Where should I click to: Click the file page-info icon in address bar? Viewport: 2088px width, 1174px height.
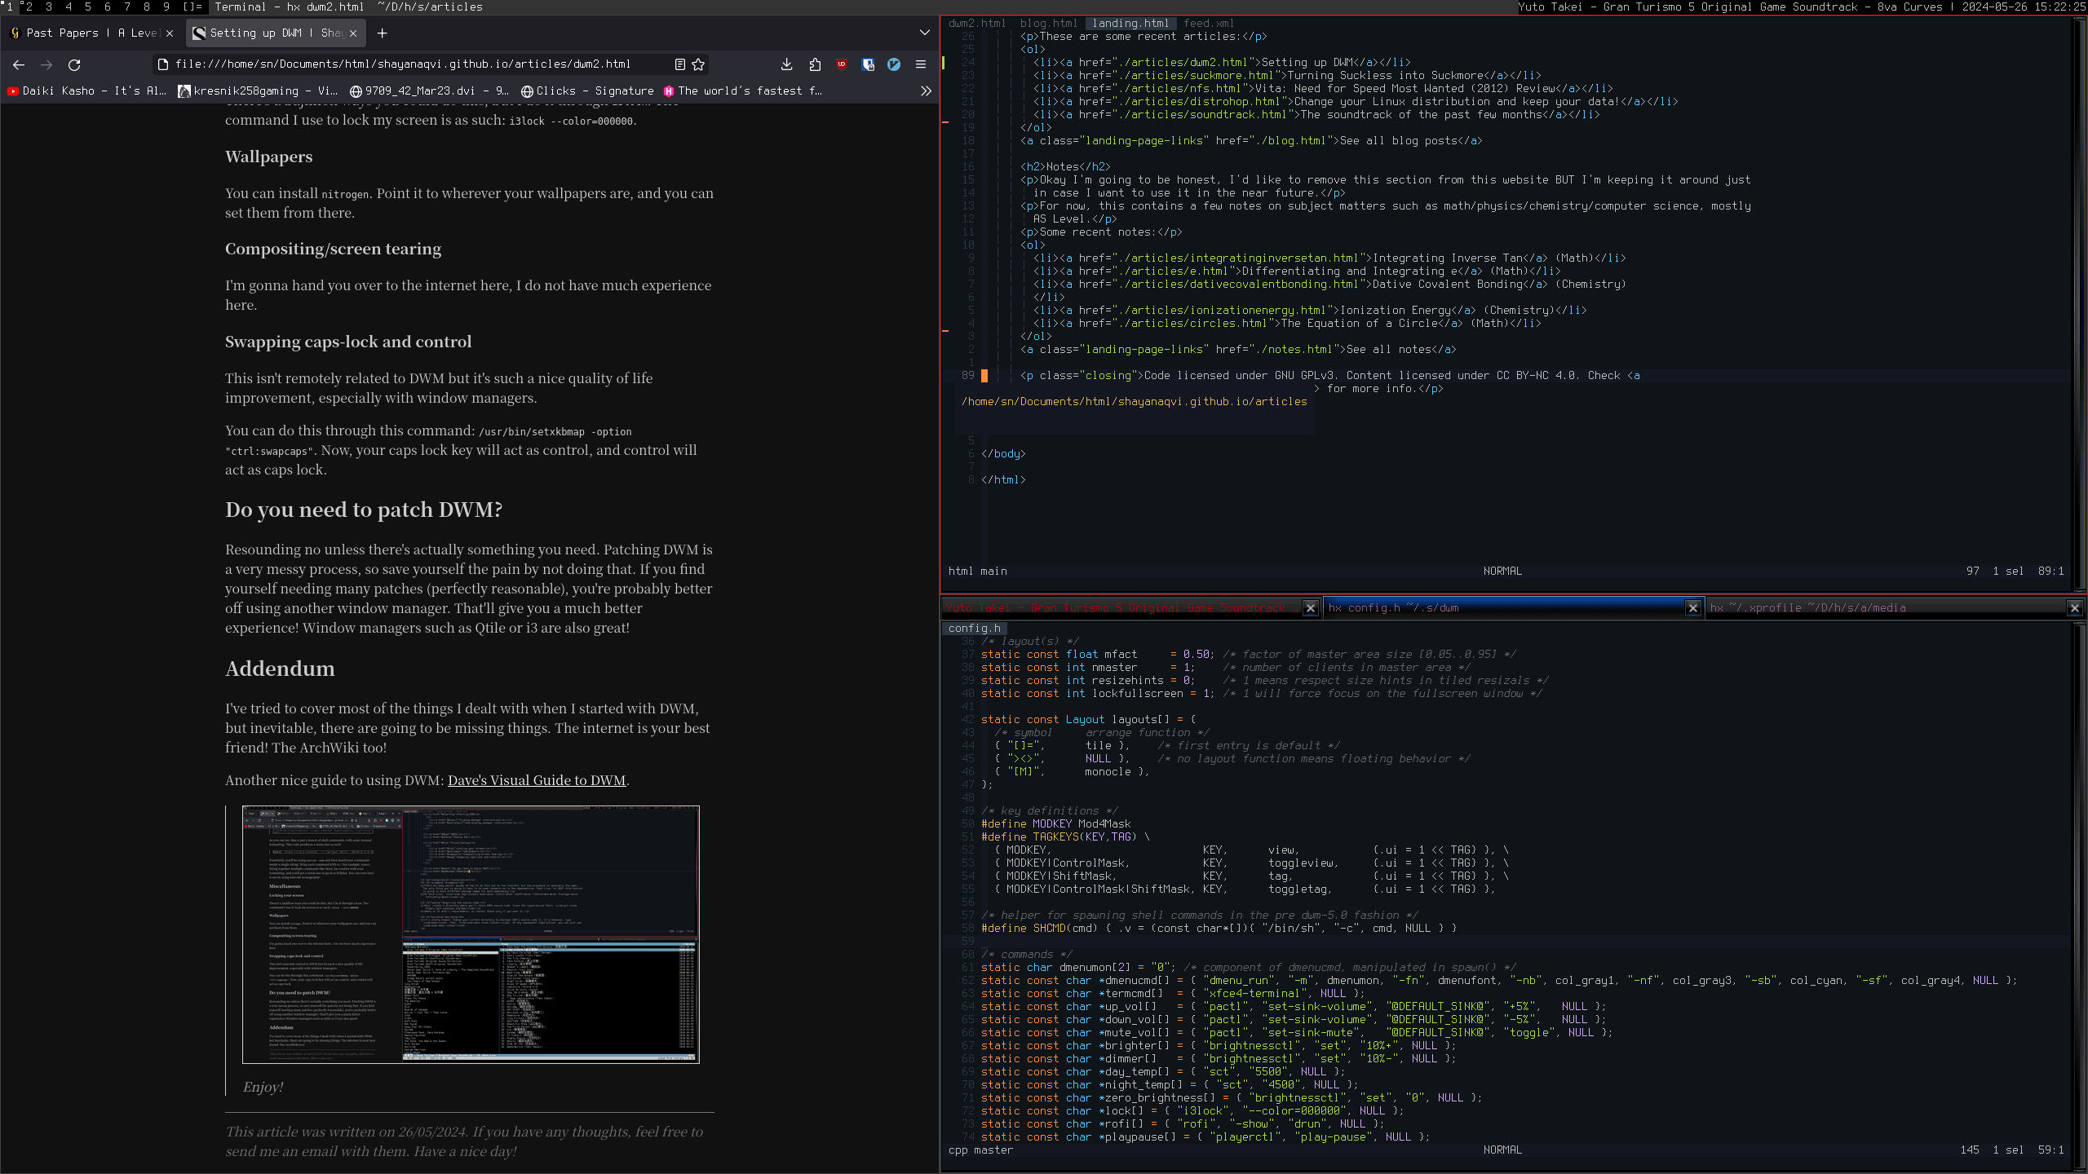(x=162, y=64)
